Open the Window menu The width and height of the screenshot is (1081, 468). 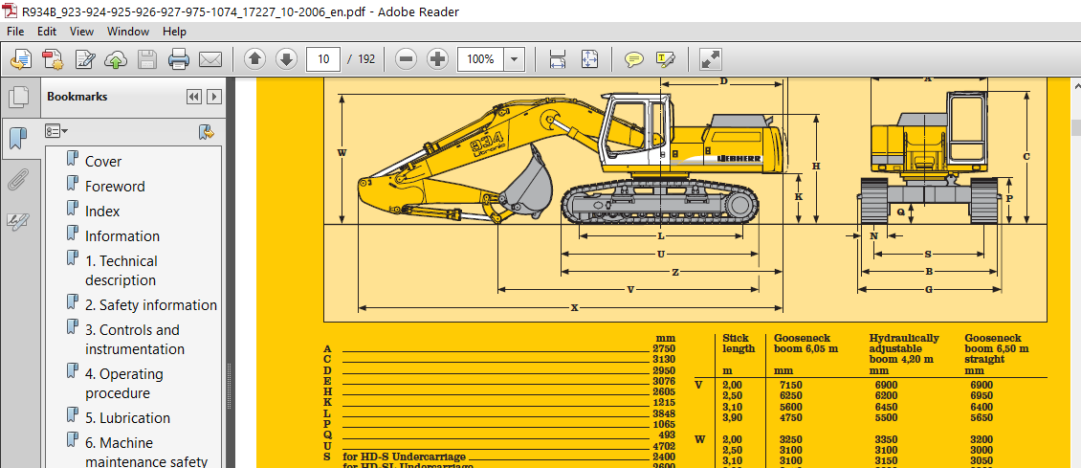(x=128, y=31)
